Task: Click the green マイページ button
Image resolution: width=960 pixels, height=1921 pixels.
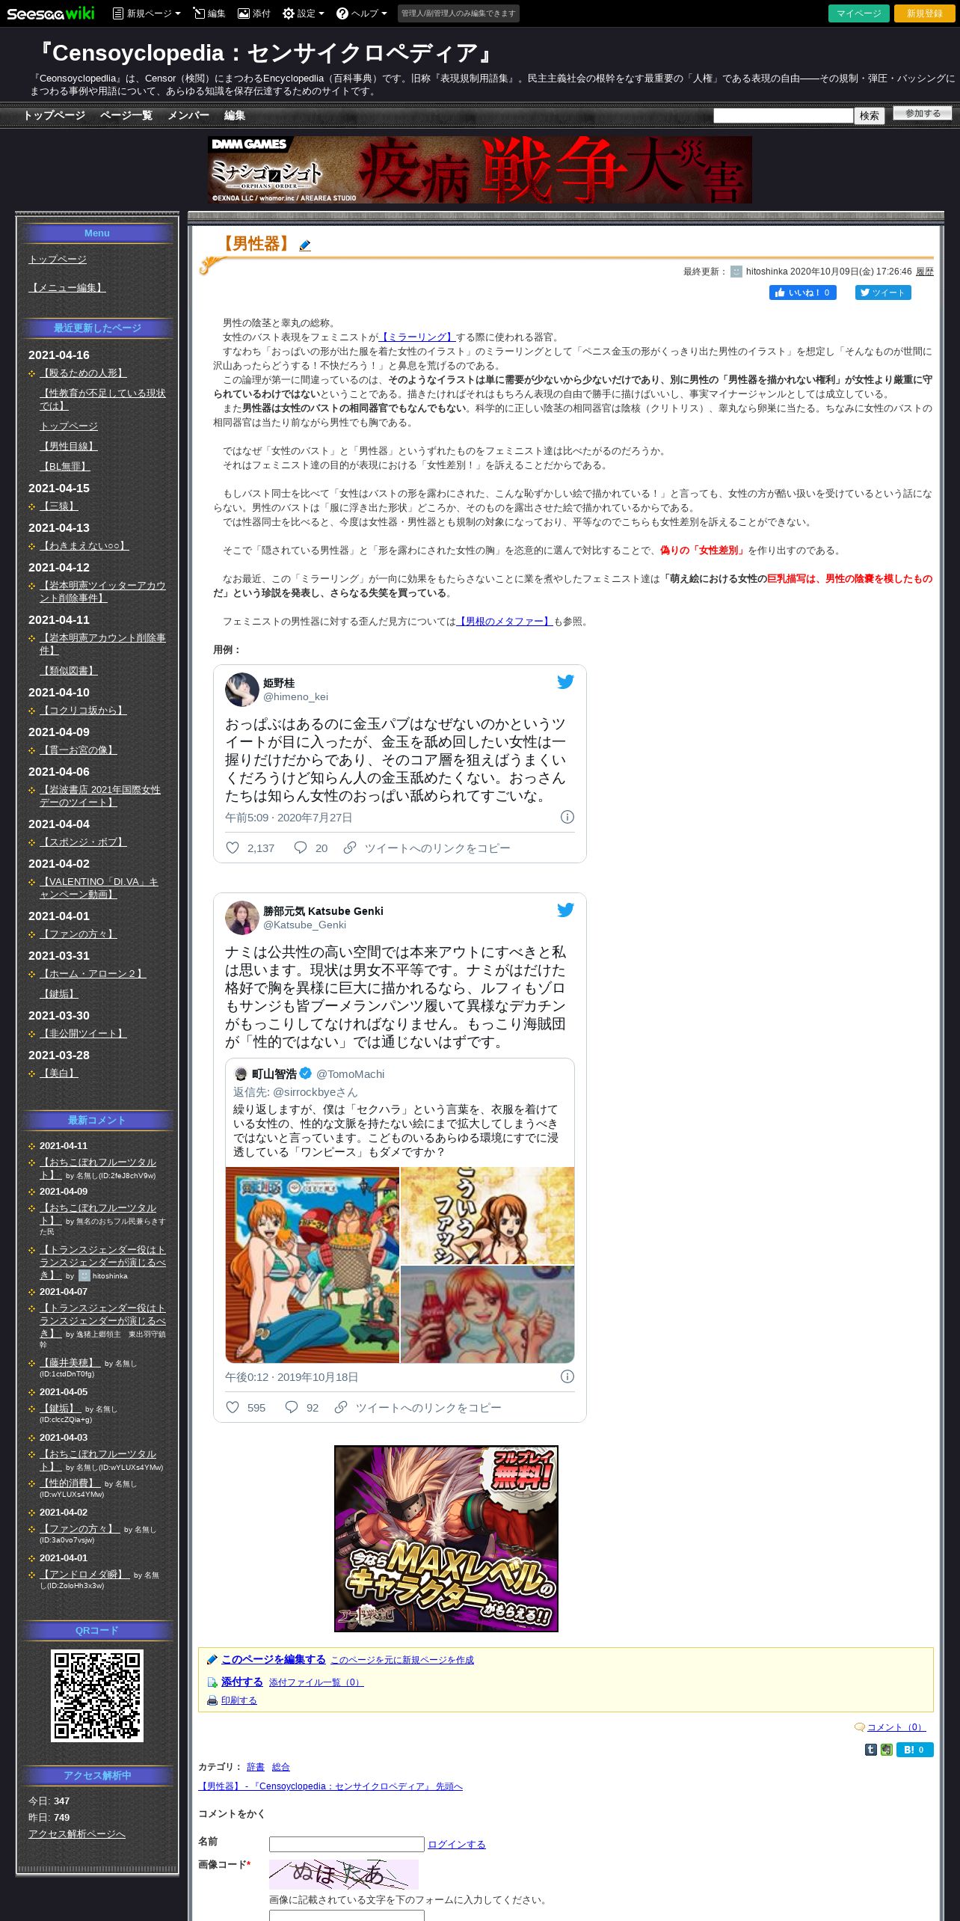Action: pyautogui.click(x=858, y=13)
